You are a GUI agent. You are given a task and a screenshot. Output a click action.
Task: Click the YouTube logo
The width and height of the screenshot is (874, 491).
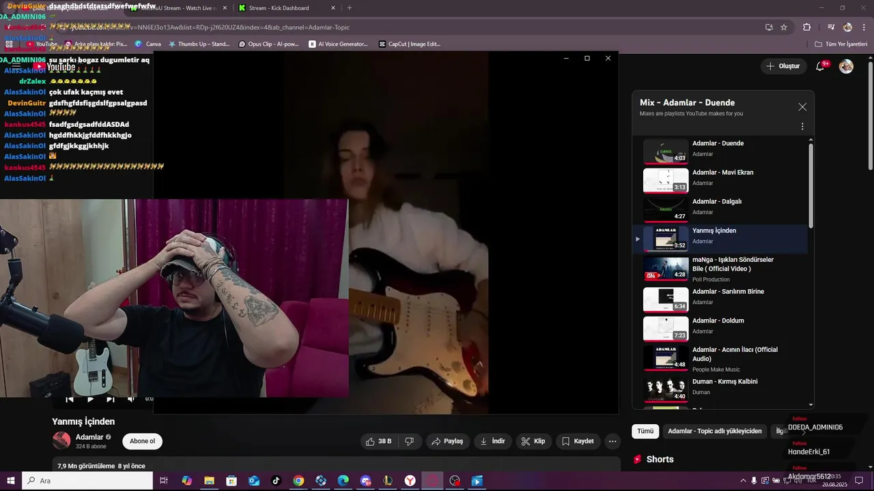point(55,66)
